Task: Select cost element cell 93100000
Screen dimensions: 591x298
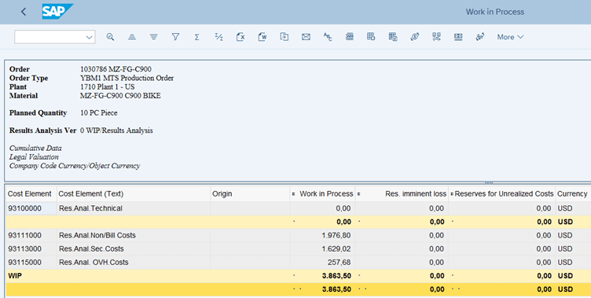Action: [31, 208]
